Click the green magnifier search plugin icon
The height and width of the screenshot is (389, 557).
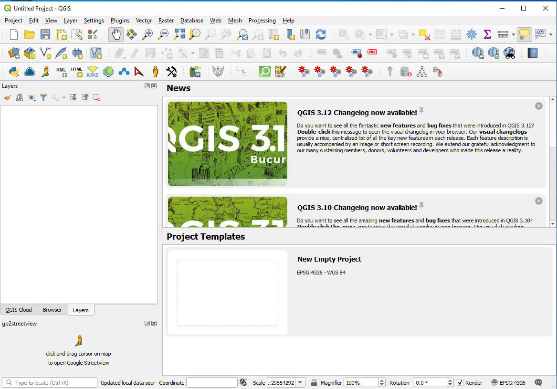(x=264, y=72)
